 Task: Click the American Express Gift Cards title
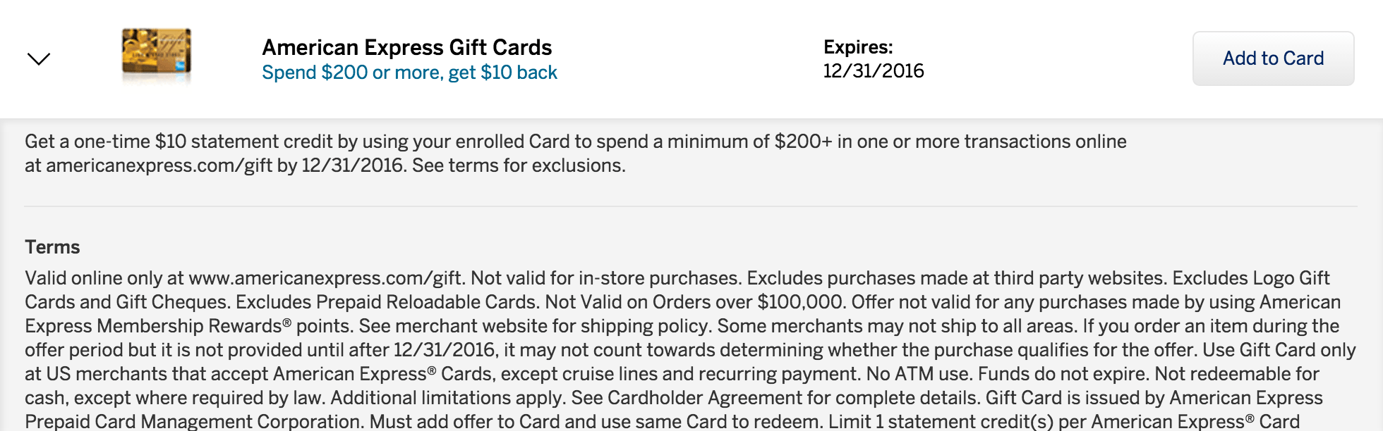pyautogui.click(x=406, y=47)
